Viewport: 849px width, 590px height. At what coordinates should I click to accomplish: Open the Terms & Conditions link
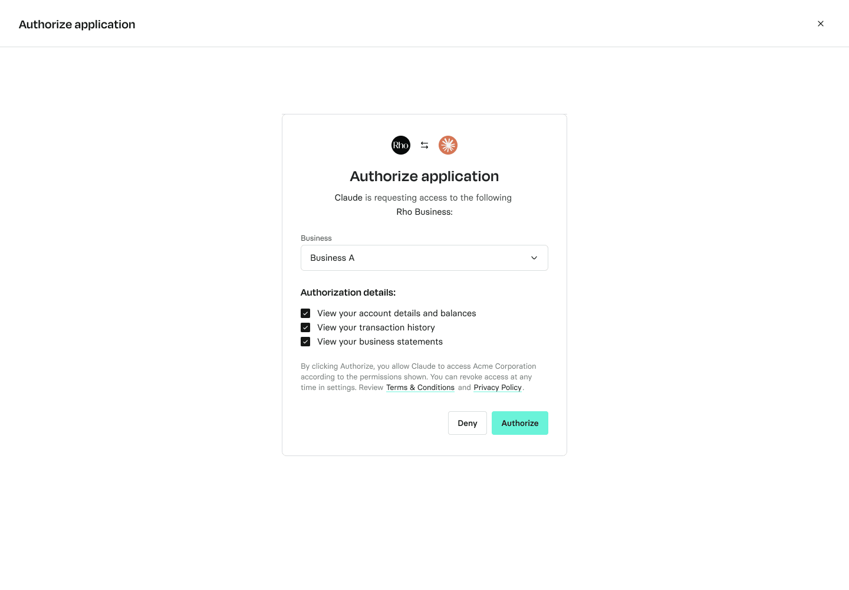click(420, 388)
